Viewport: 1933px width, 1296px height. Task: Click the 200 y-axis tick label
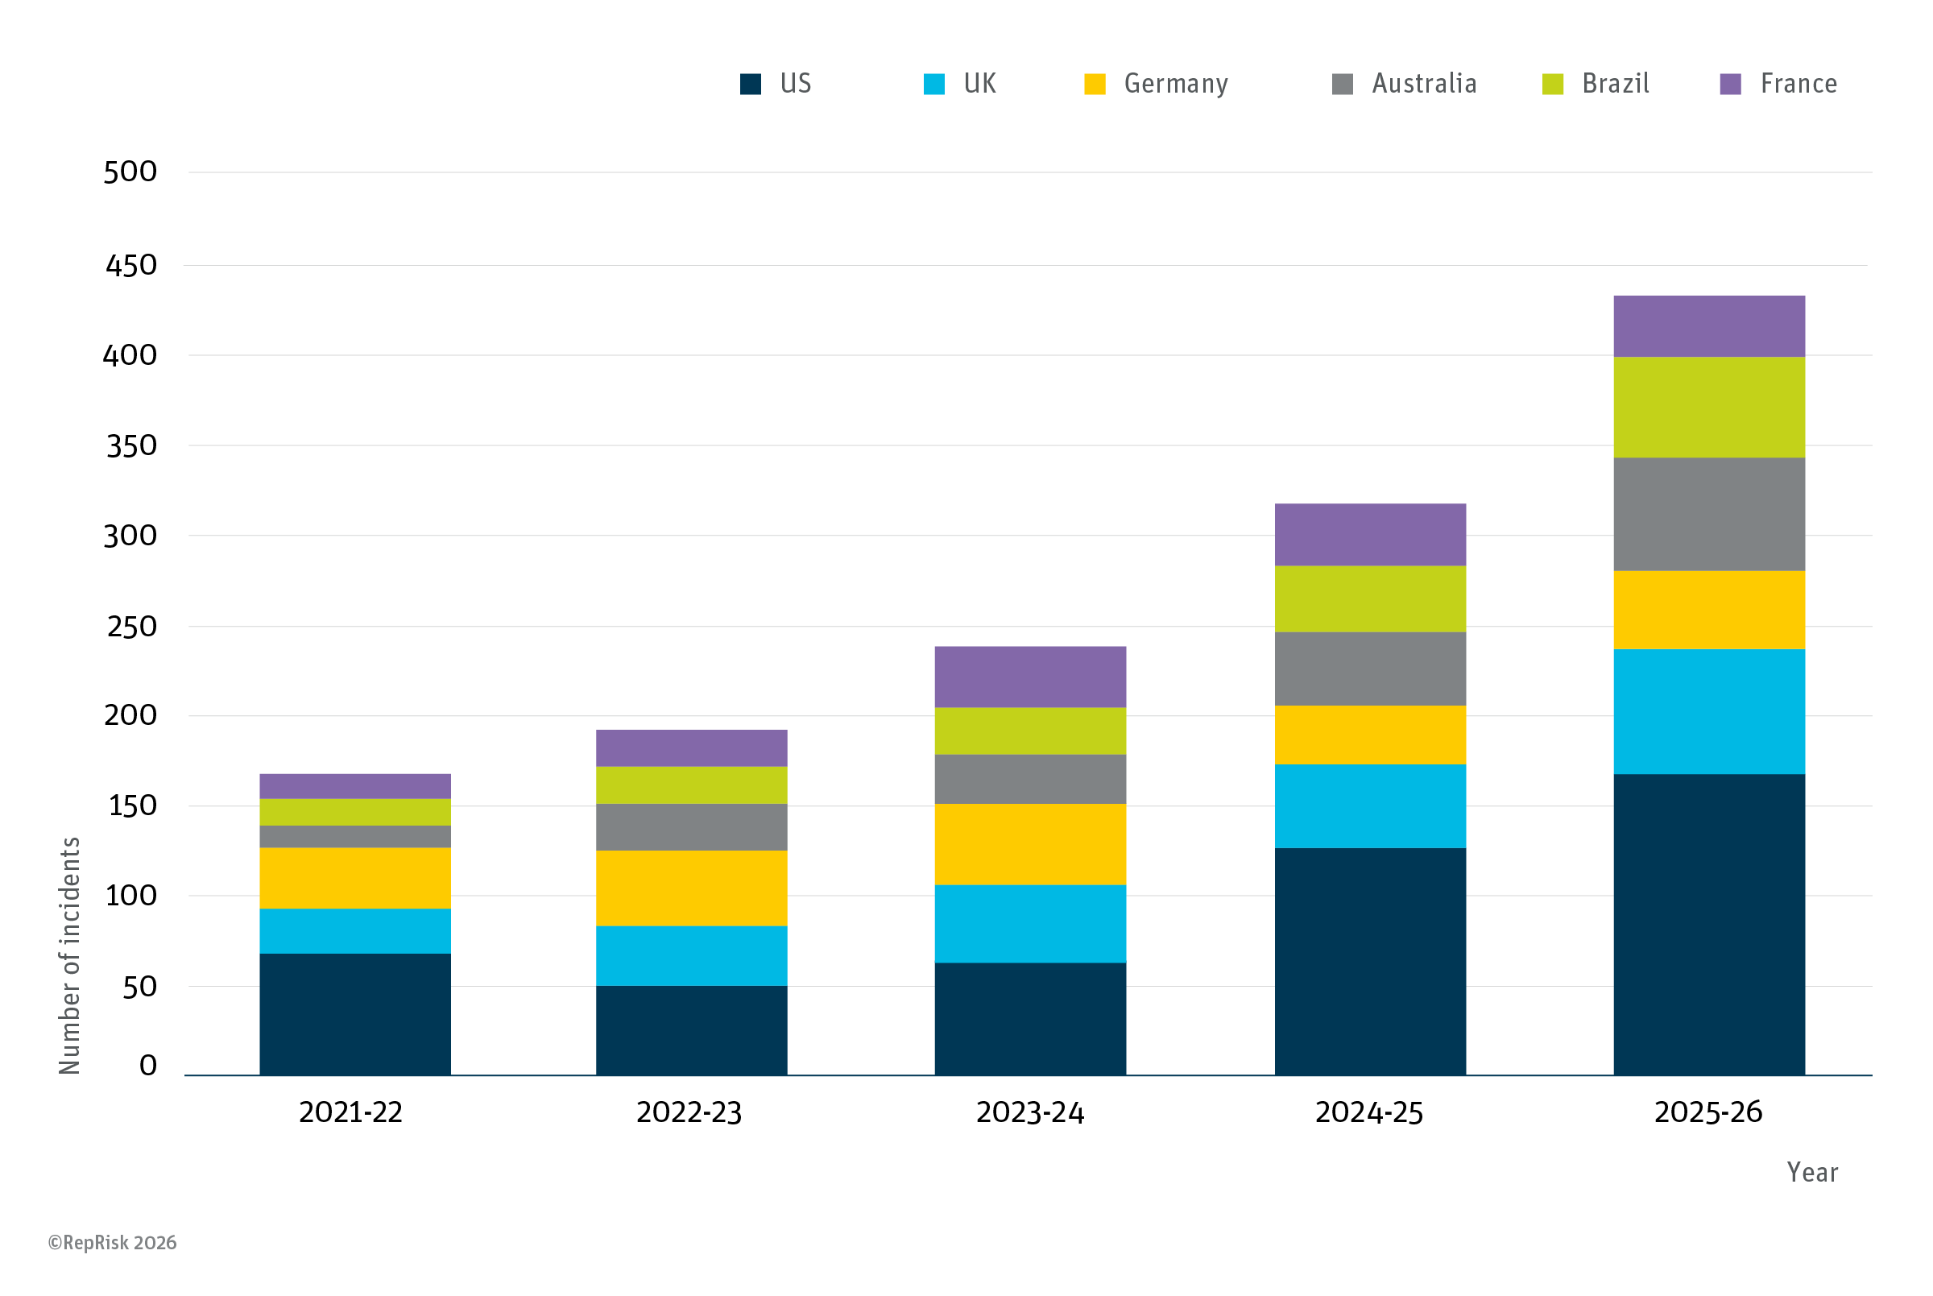click(130, 715)
